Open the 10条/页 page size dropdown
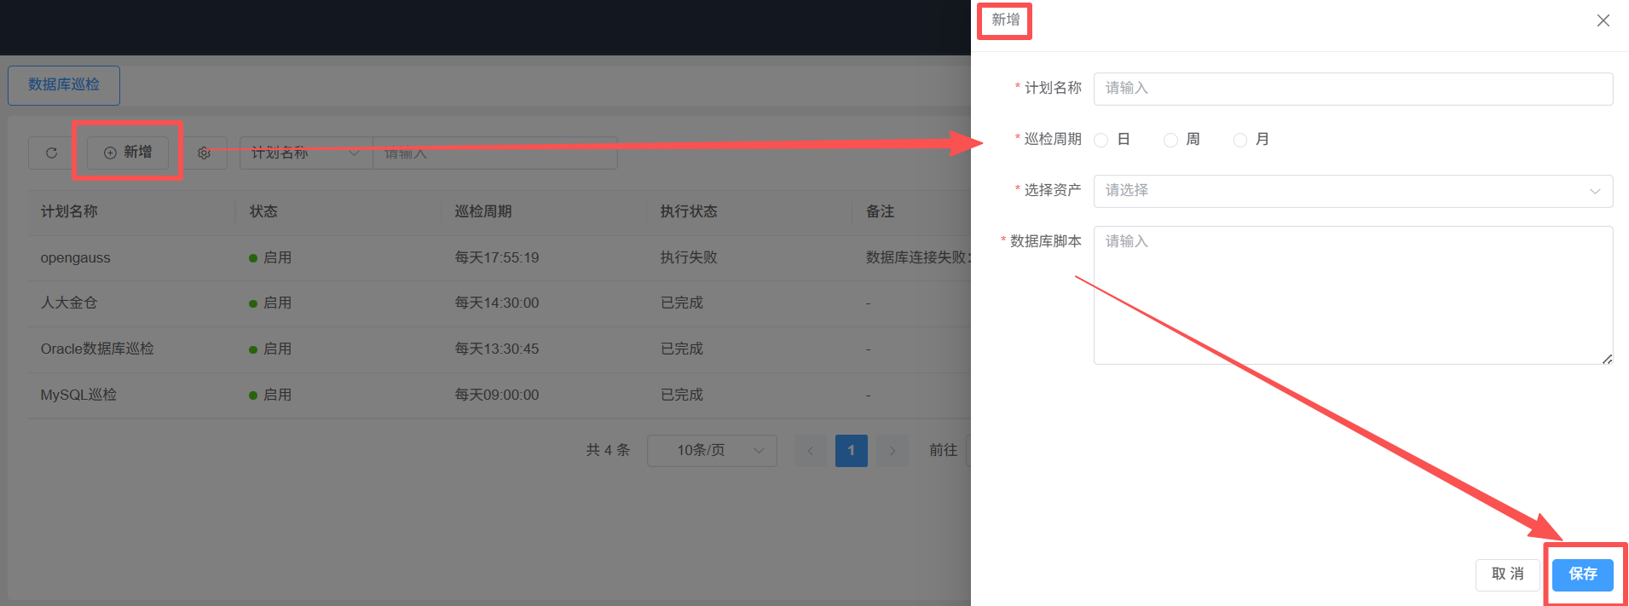Viewport: 1629px width, 606px height. [712, 450]
